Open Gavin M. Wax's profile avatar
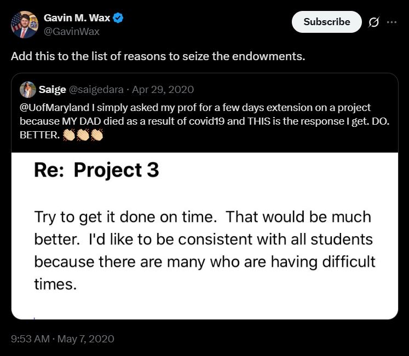 point(25,25)
